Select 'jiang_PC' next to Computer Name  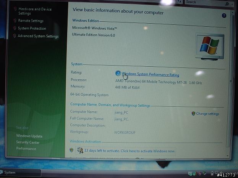coord(121,112)
